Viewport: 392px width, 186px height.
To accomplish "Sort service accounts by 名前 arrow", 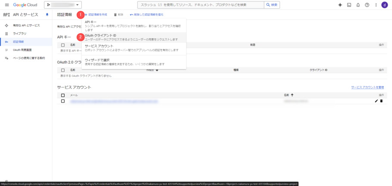I will [x=292, y=95].
